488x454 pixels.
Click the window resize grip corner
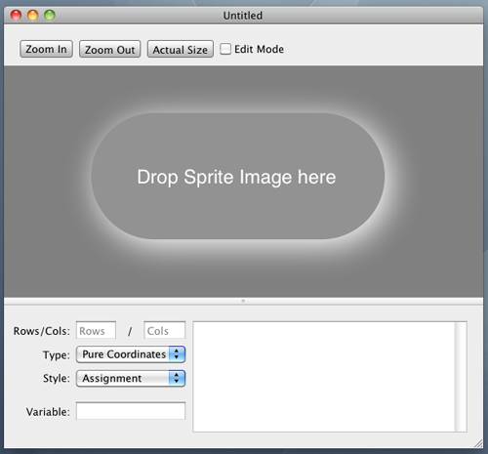pos(478,443)
